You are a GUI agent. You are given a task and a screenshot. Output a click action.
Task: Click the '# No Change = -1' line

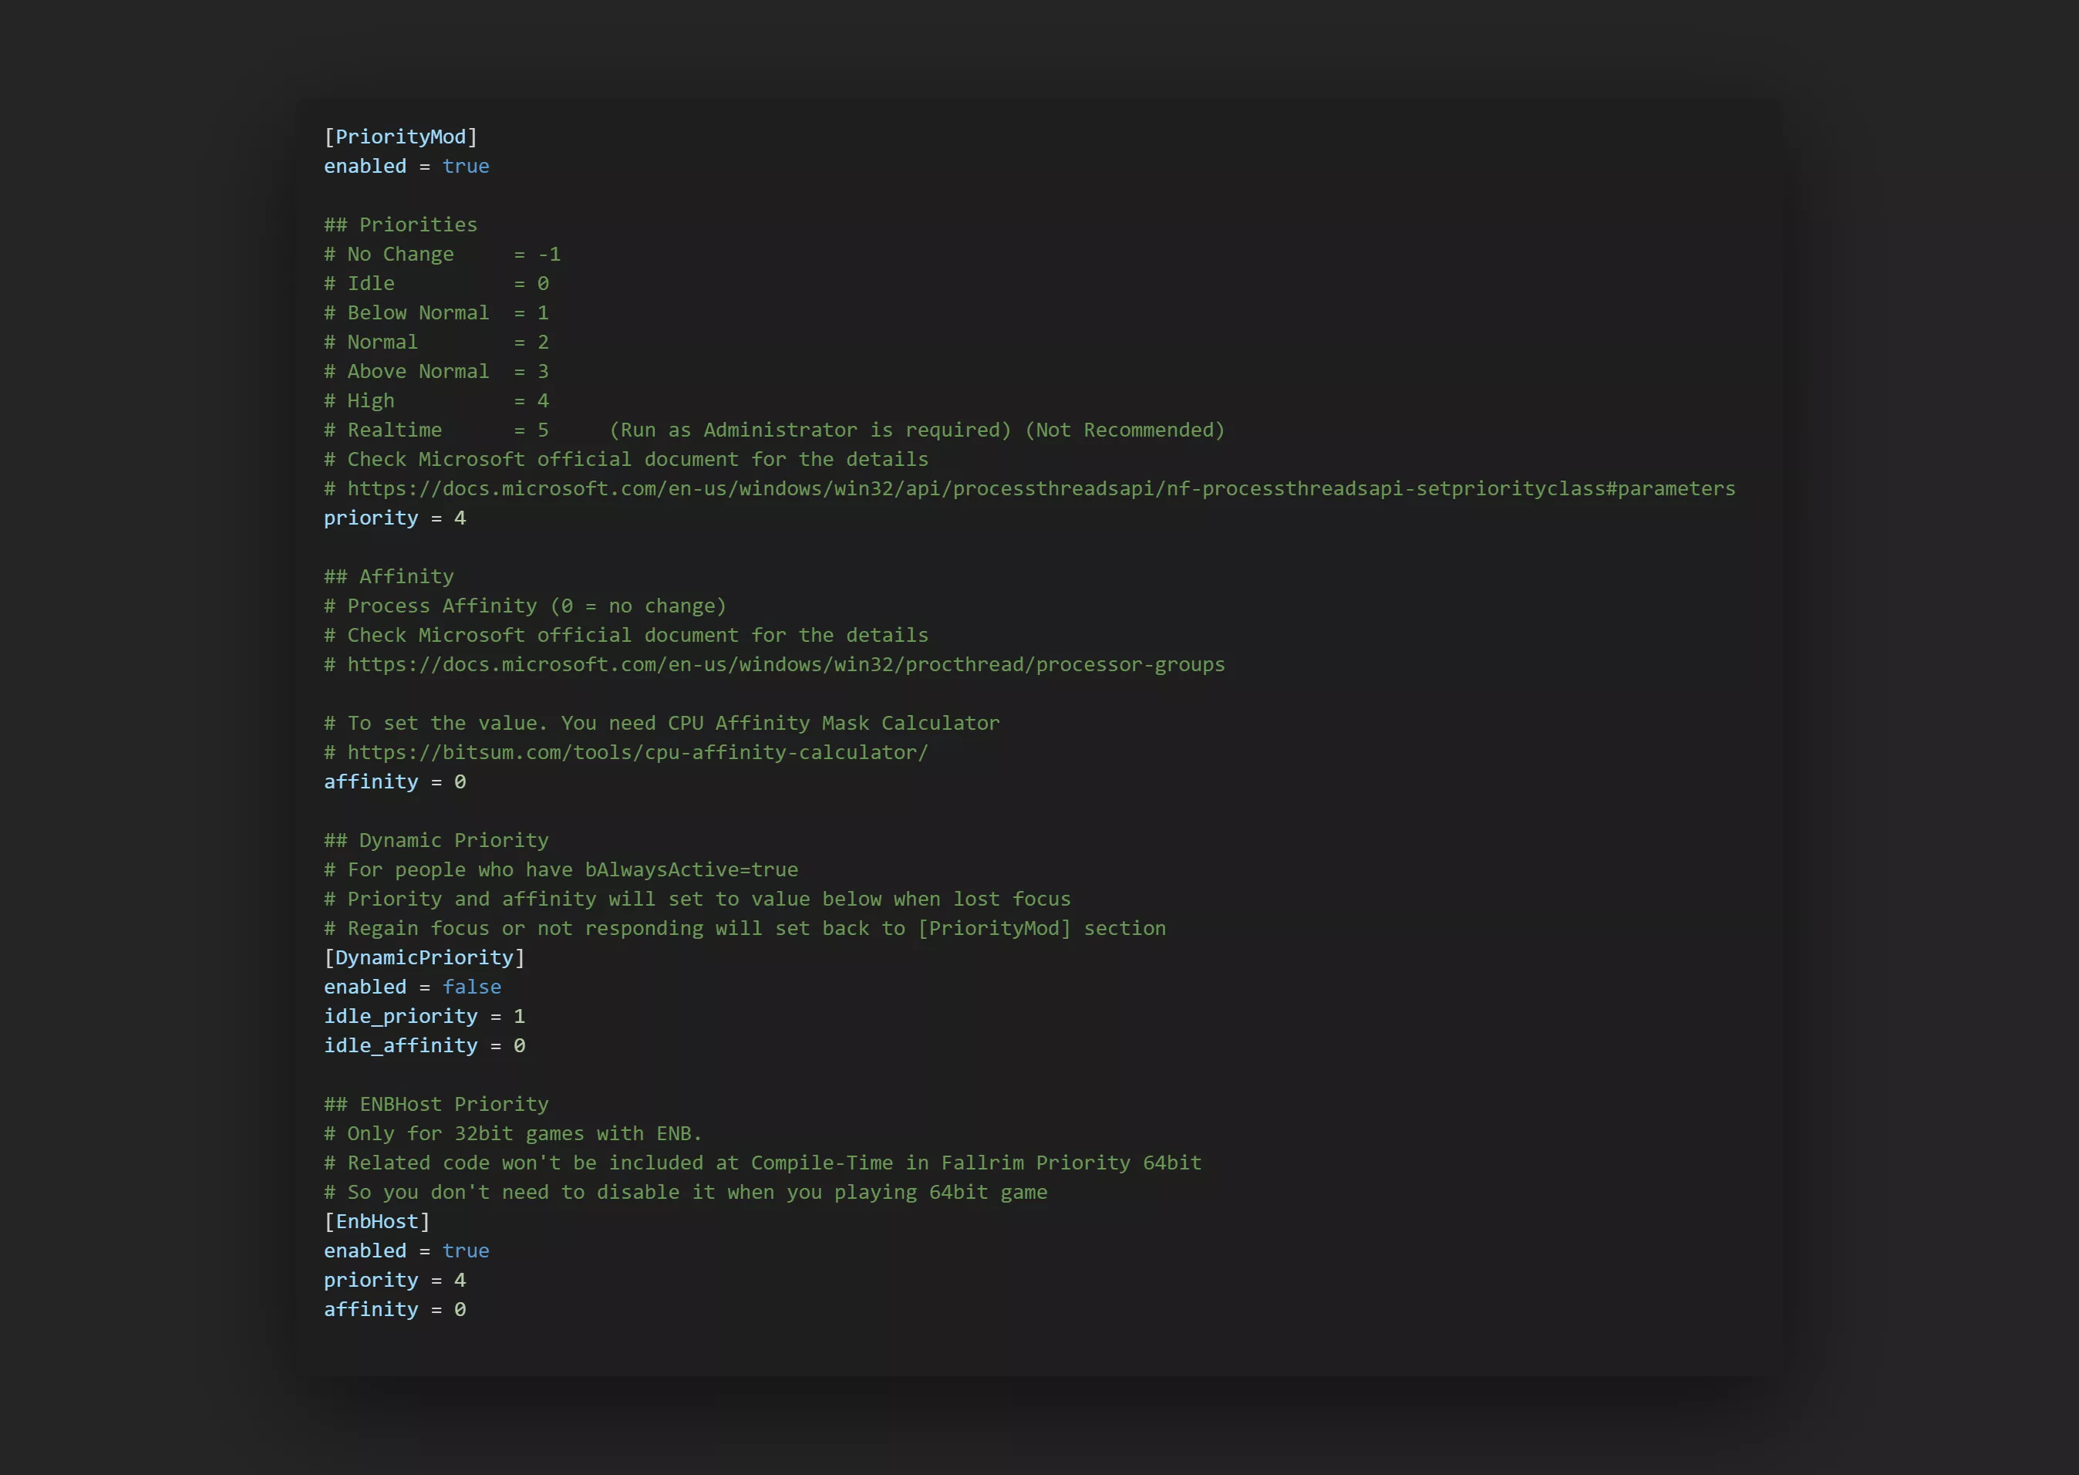pyautogui.click(x=442, y=255)
